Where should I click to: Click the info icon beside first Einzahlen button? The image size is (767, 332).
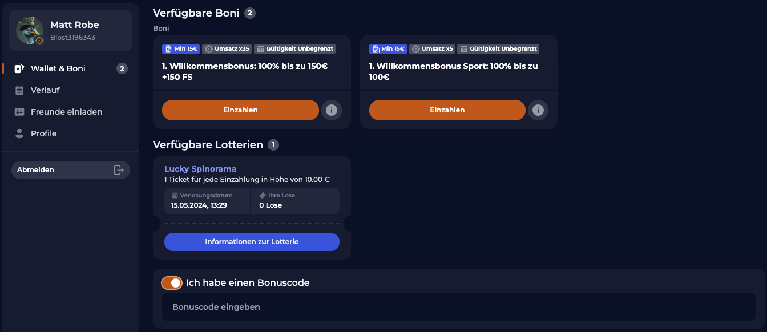click(x=332, y=110)
